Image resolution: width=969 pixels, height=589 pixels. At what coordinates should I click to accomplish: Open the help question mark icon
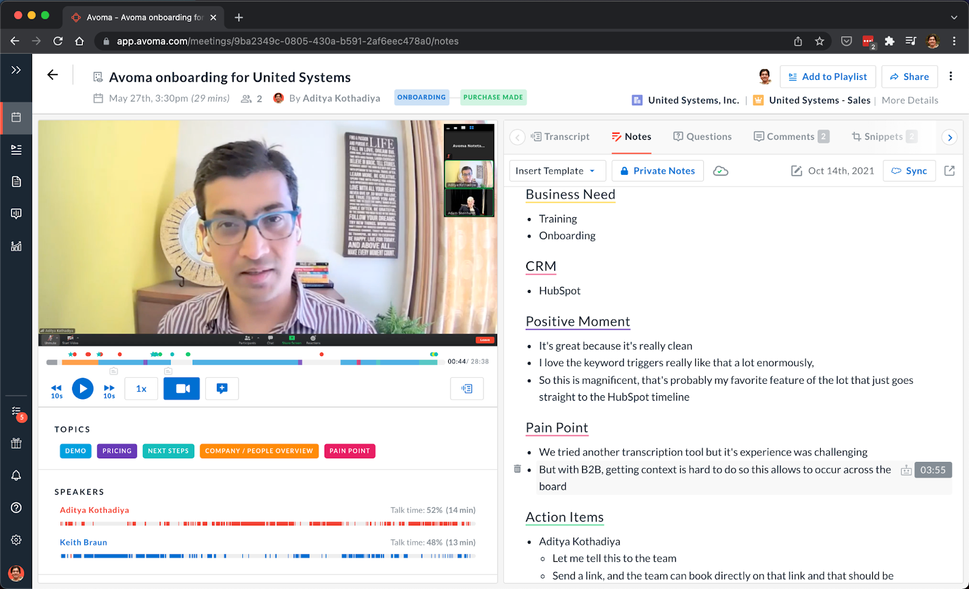coord(16,507)
